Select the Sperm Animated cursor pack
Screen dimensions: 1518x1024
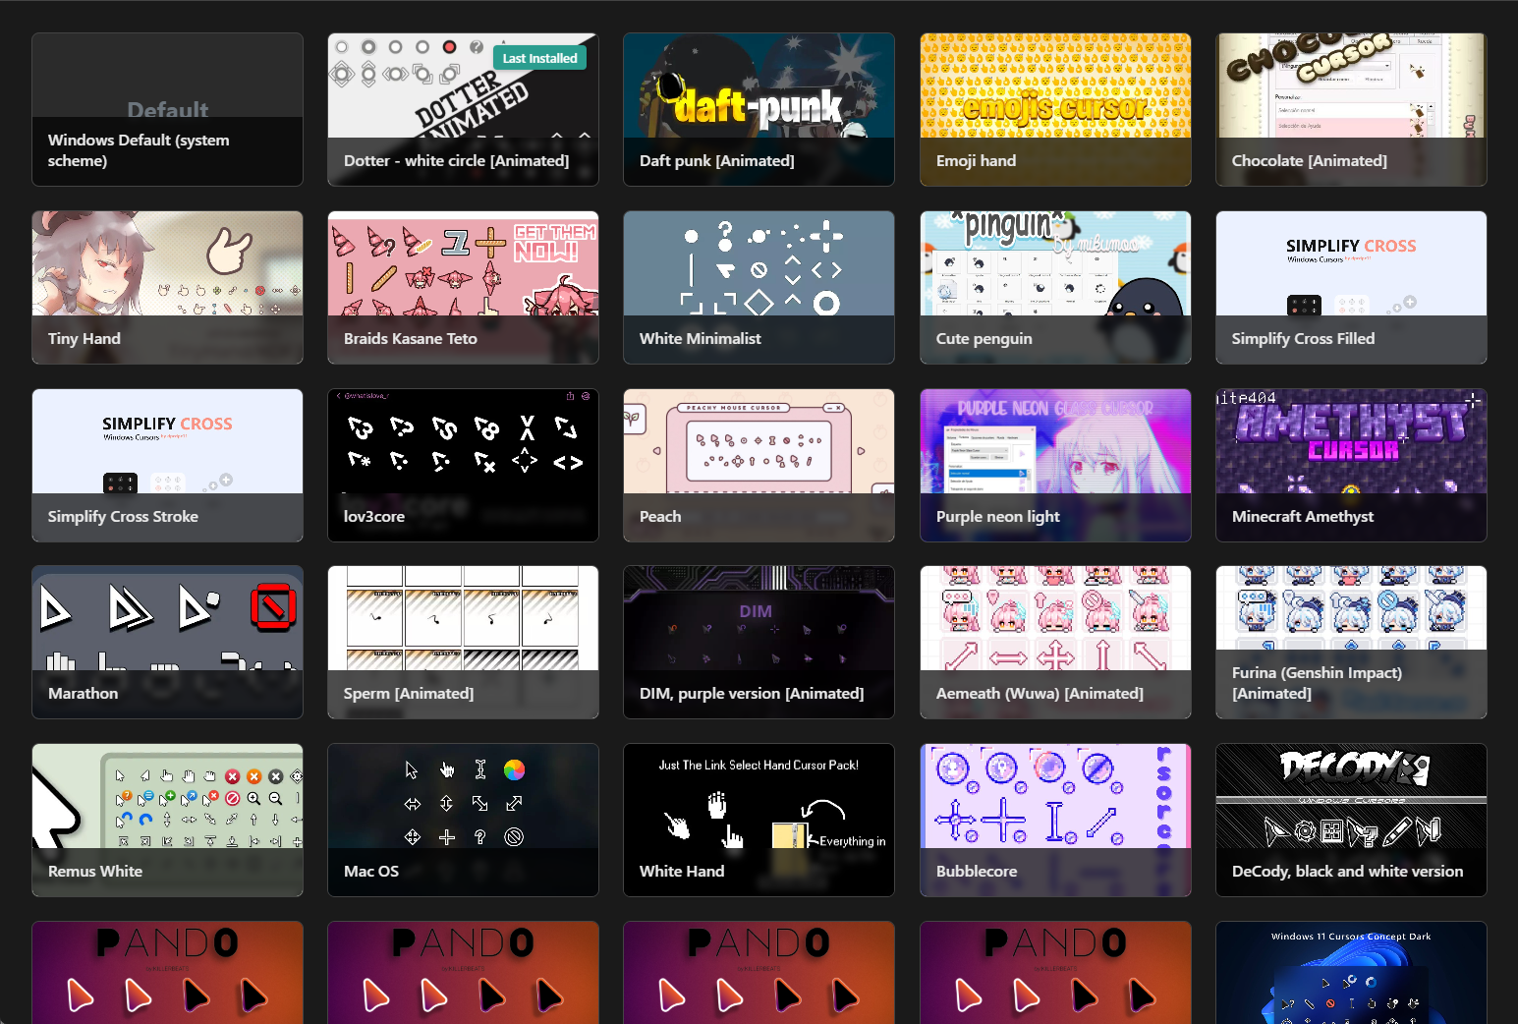tap(463, 642)
